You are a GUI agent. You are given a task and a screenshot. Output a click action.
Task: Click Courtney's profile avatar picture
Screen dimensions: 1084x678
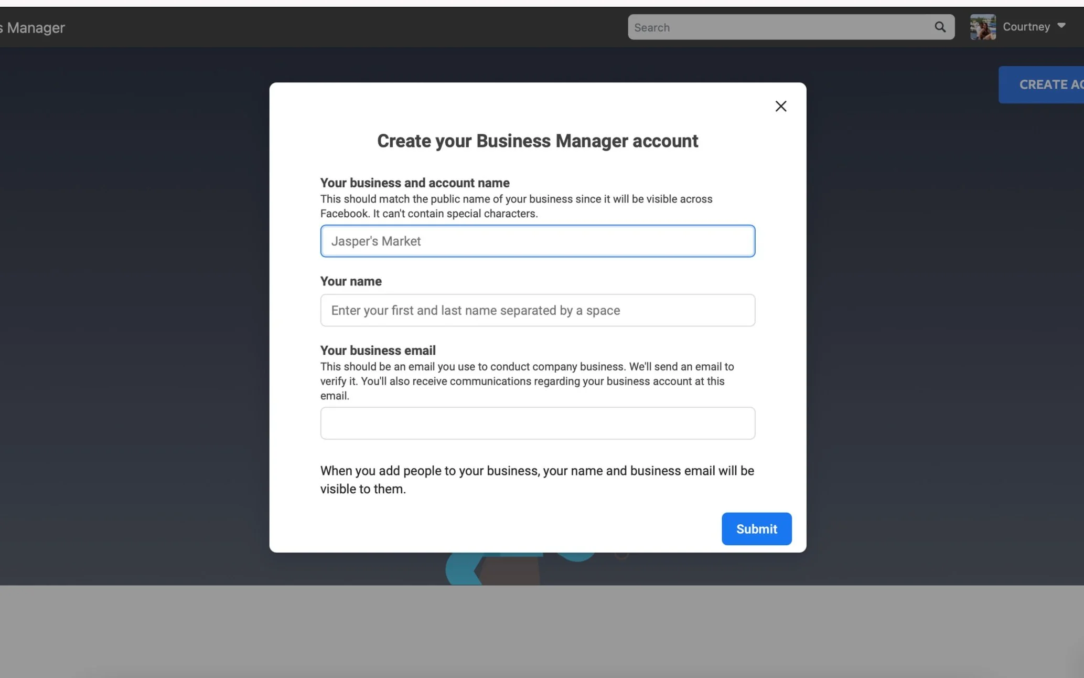point(983,27)
